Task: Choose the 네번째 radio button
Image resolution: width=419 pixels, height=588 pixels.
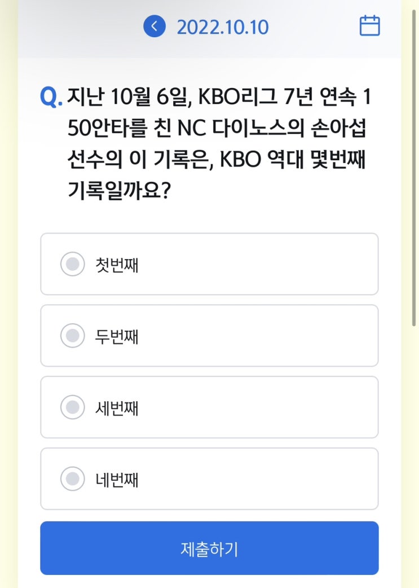Action: click(x=72, y=479)
